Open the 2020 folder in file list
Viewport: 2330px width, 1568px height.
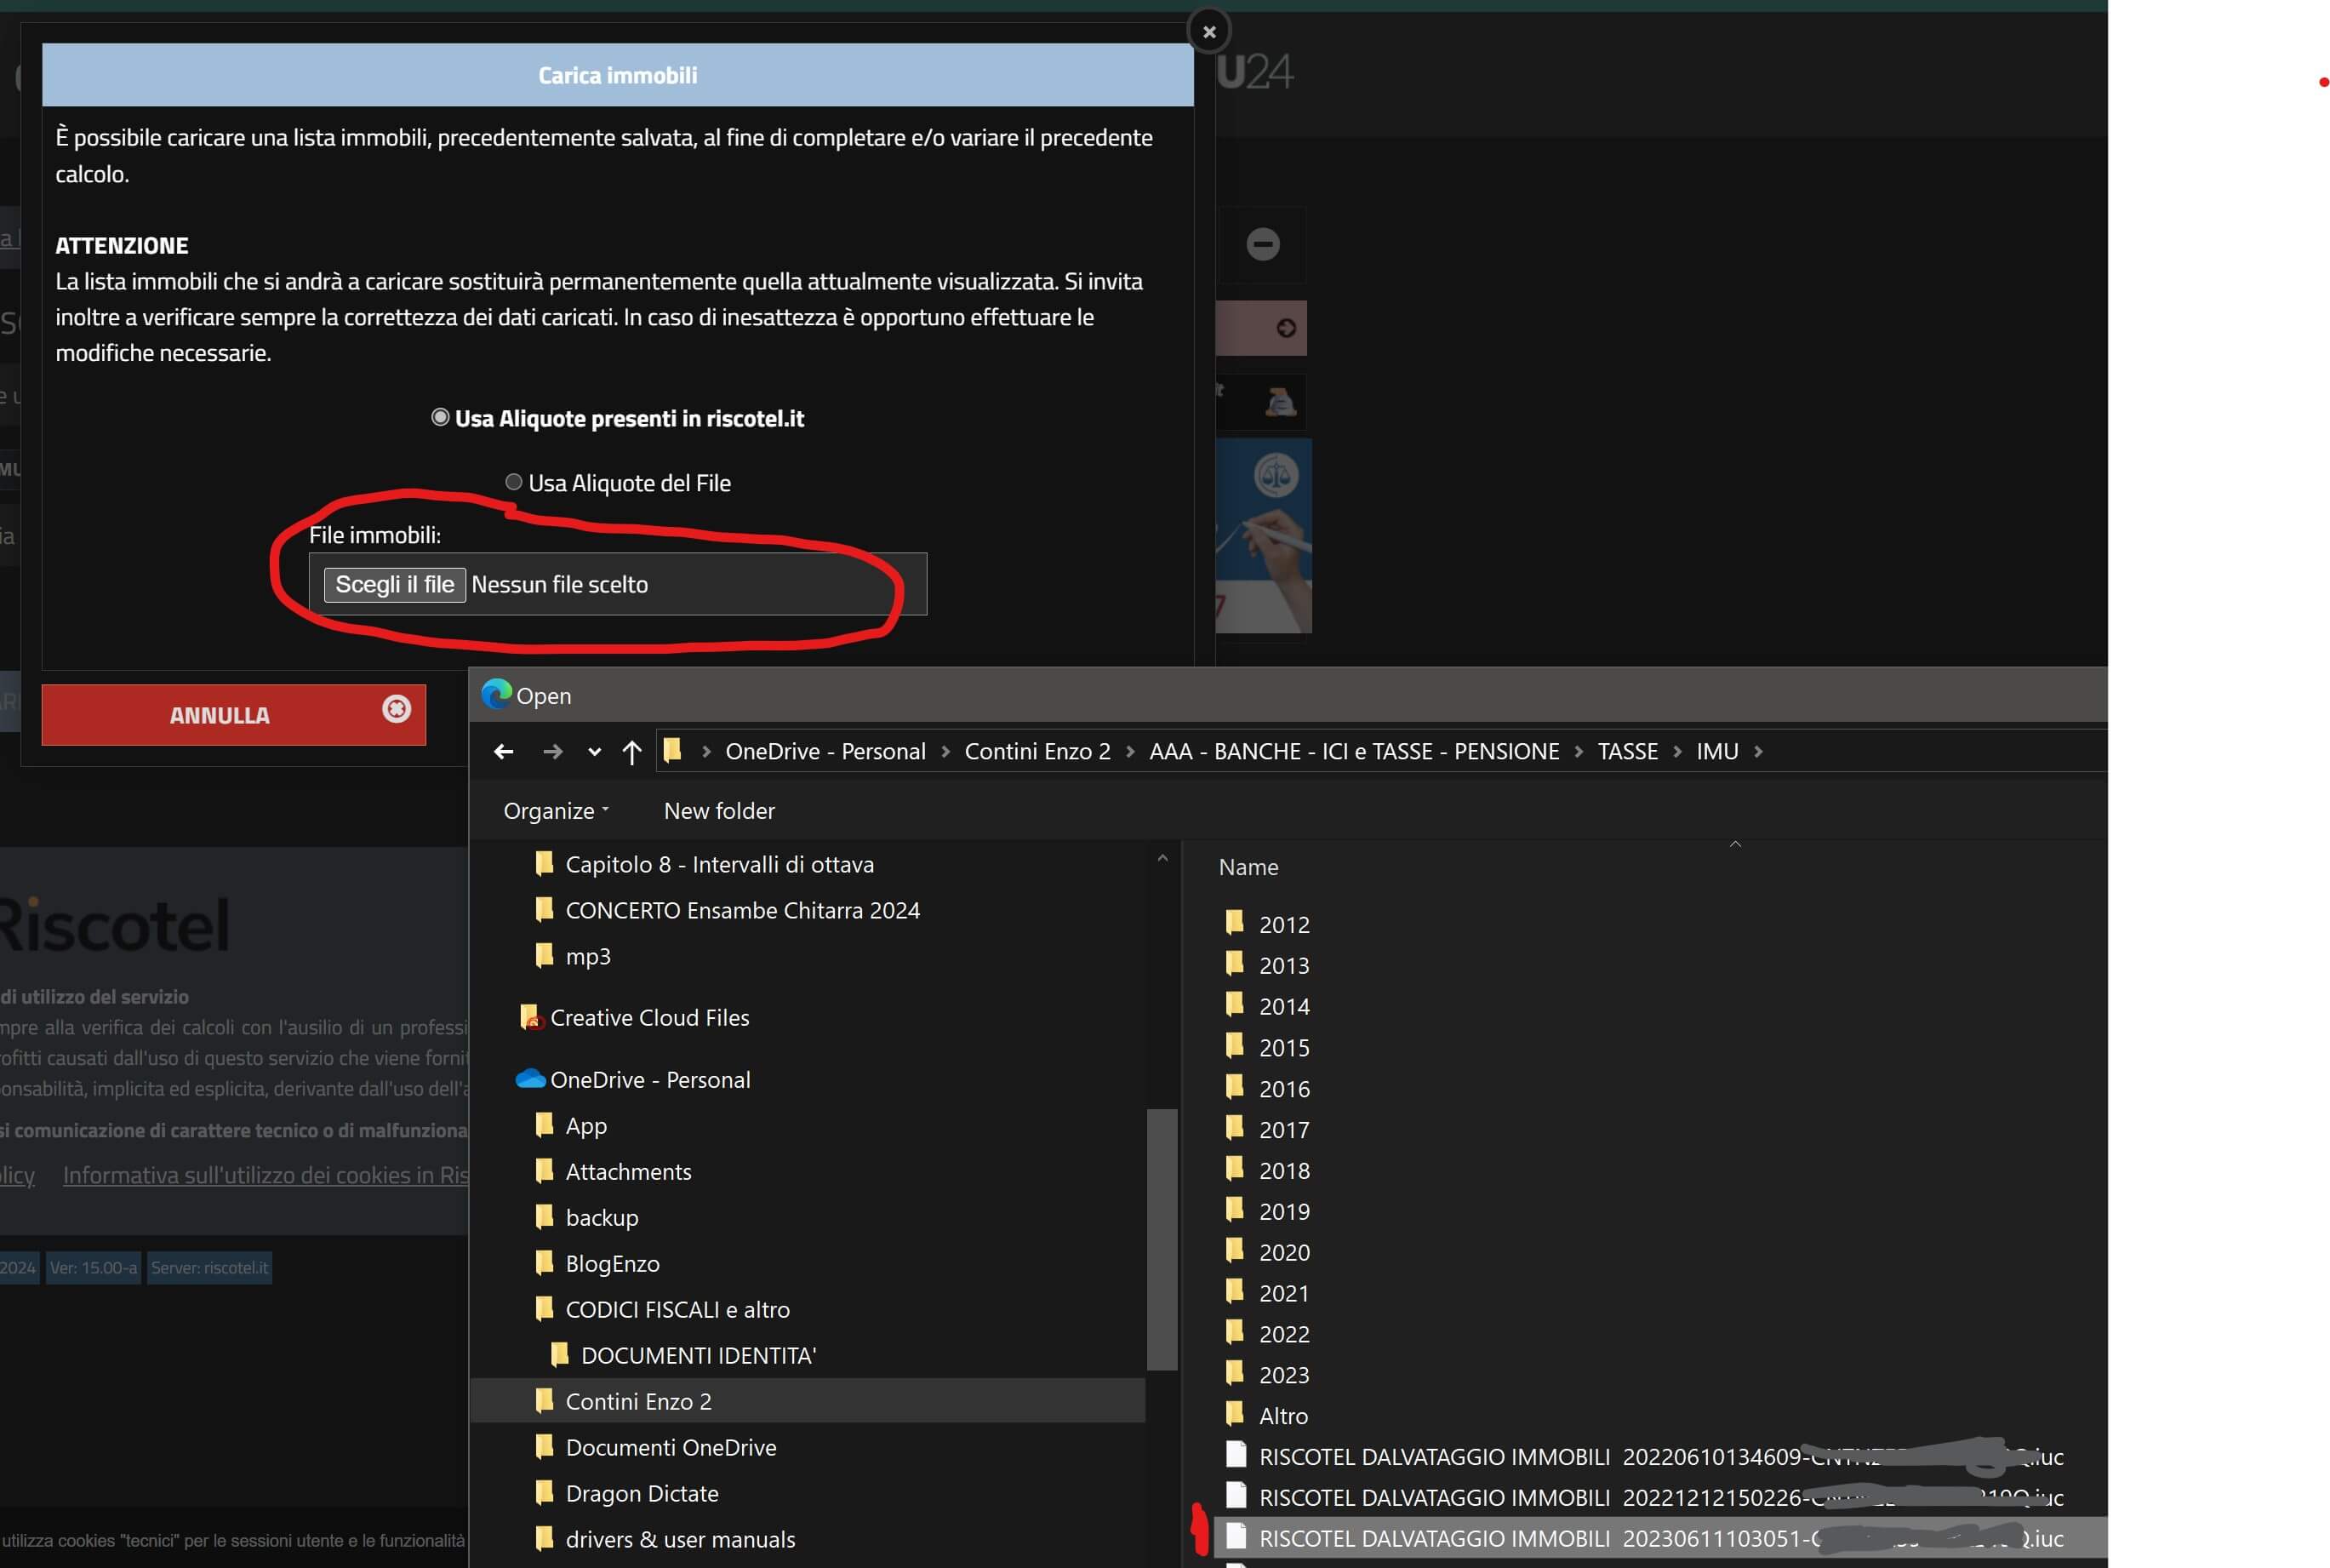click(x=1283, y=1252)
